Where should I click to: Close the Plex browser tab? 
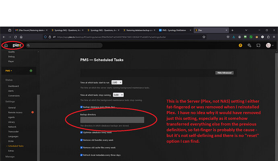pos(226,30)
